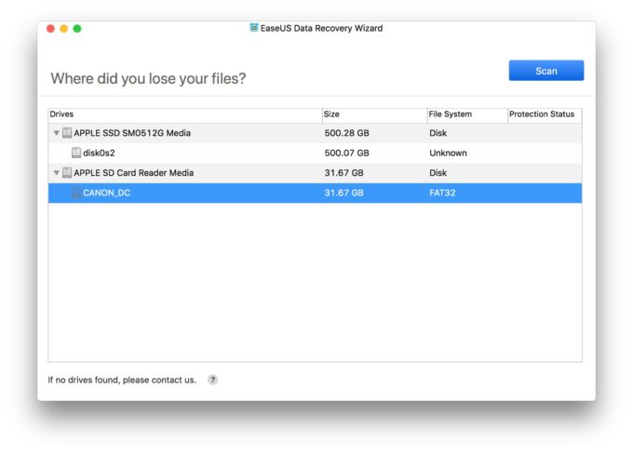This screenshot has height=454, width=633.
Task: Click the disk0s2 partition icon
Action: coord(76,153)
